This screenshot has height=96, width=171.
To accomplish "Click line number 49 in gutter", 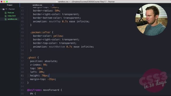I will (22, 32).
